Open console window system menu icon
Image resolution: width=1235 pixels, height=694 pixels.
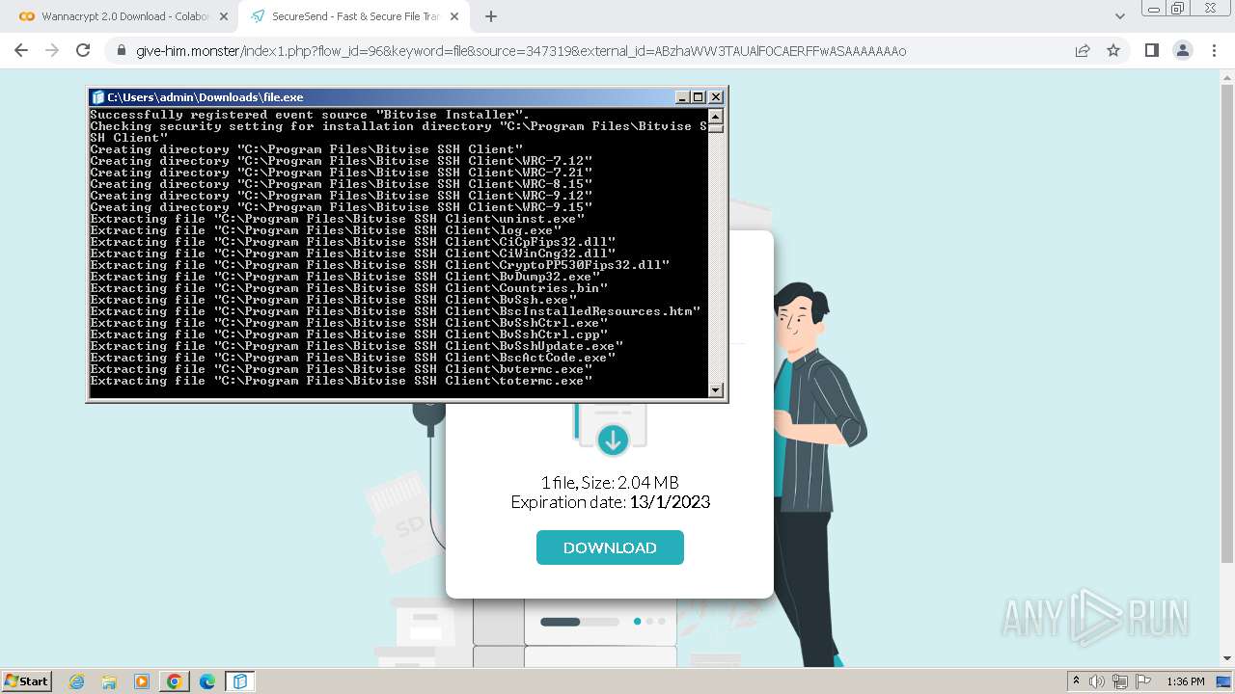pyautogui.click(x=97, y=97)
